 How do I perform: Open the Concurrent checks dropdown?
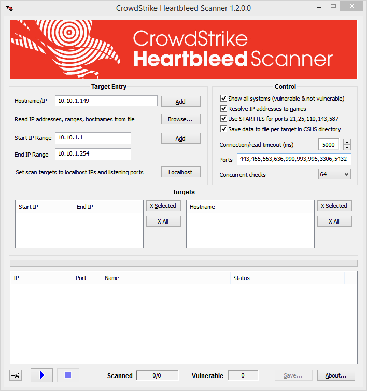pyautogui.click(x=334, y=174)
